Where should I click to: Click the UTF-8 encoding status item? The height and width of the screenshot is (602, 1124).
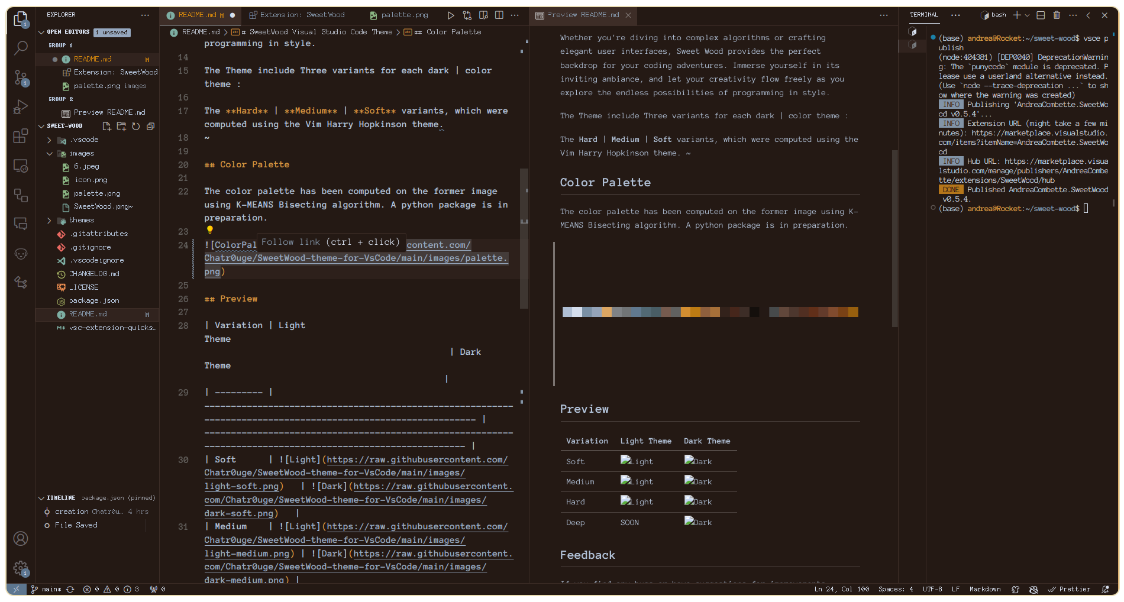tap(932, 589)
